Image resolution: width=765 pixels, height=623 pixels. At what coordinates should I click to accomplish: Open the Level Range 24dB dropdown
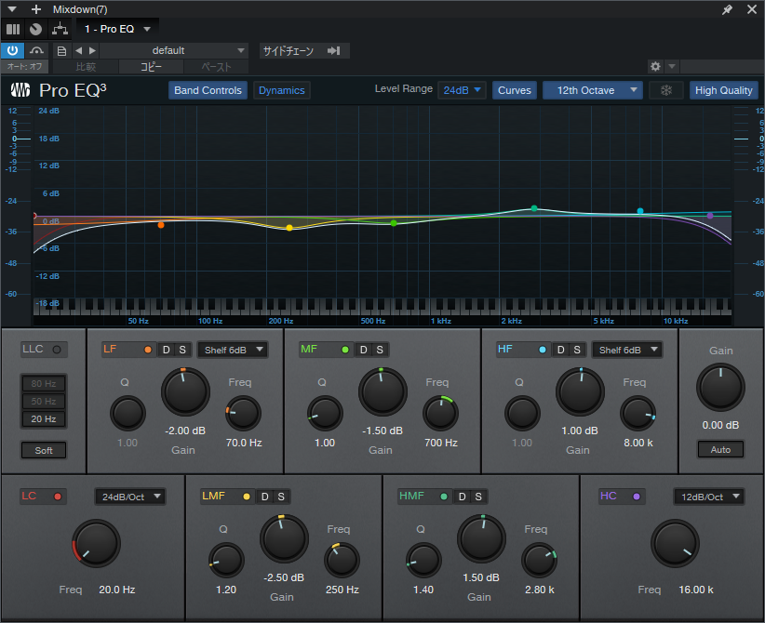[462, 90]
